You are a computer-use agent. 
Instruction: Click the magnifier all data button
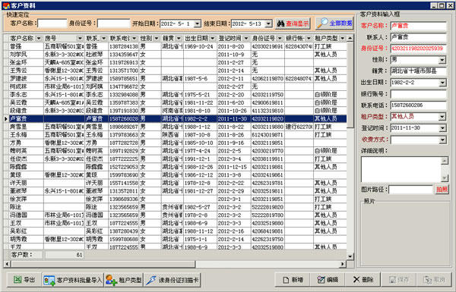(x=334, y=24)
